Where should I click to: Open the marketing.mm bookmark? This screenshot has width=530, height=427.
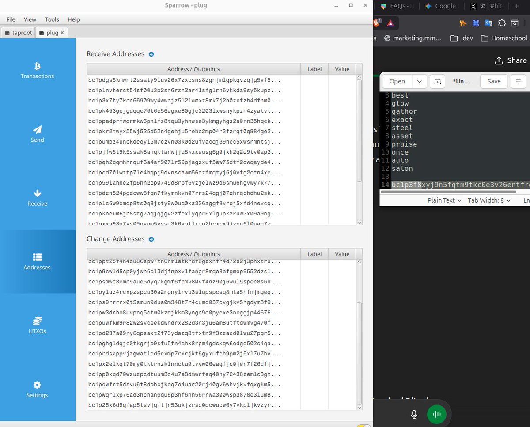(413, 38)
